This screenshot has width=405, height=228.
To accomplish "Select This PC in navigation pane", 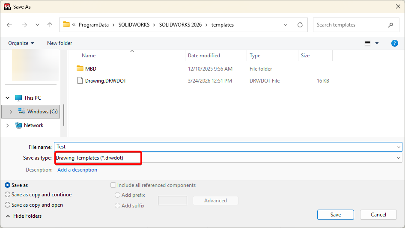I will (32, 98).
